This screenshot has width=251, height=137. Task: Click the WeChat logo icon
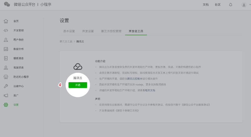[x=7, y=5]
